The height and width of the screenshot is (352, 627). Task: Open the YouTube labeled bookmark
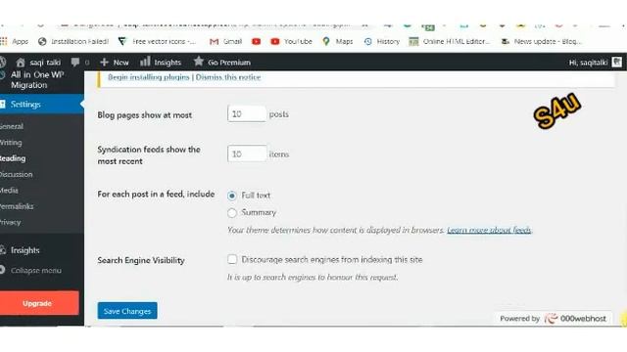pos(292,41)
